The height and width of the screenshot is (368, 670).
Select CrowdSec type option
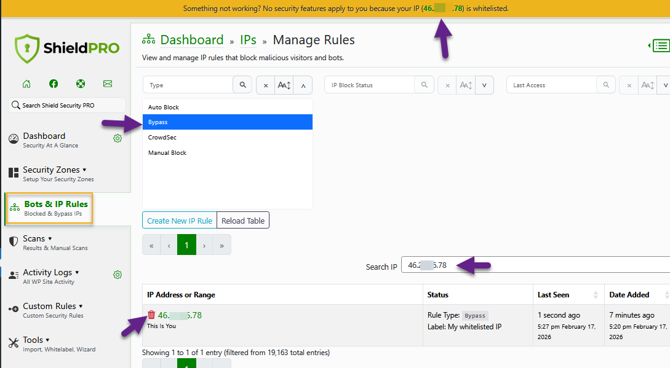pos(227,138)
